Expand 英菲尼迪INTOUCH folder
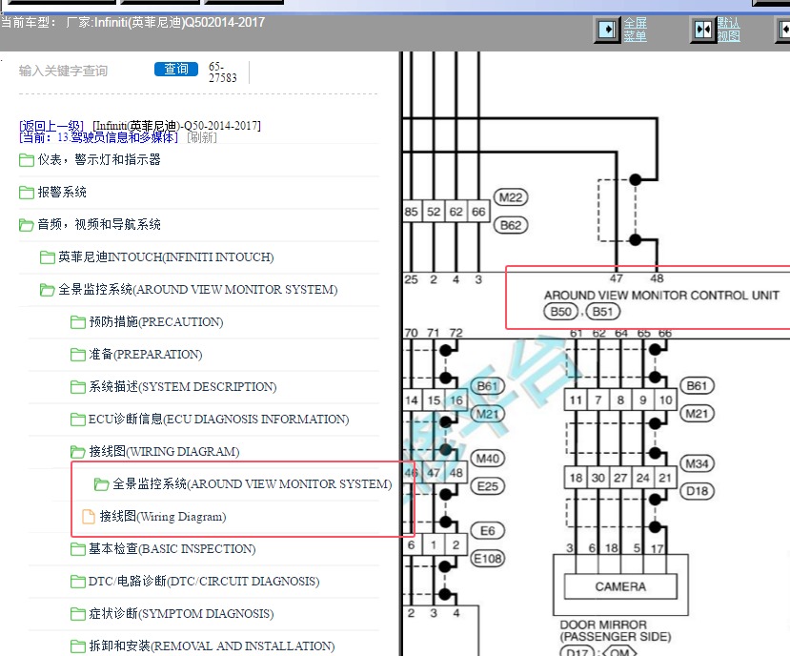Screen dimensions: 790x656 (166, 257)
